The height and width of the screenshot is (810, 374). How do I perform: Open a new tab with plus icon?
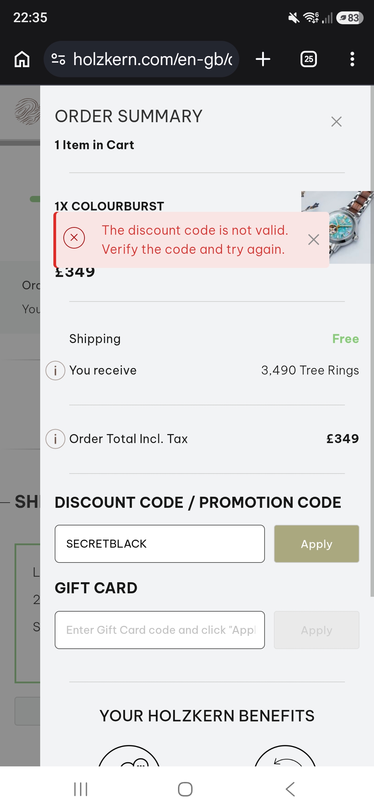click(263, 59)
